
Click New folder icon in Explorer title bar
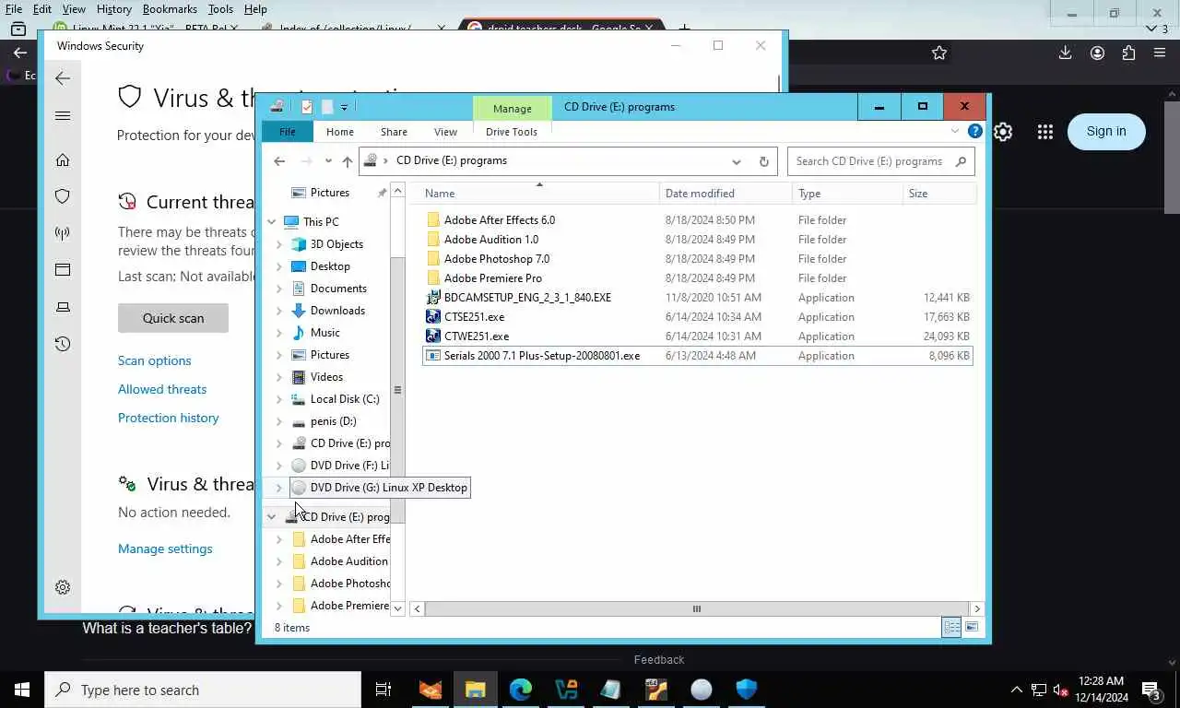[x=326, y=107]
